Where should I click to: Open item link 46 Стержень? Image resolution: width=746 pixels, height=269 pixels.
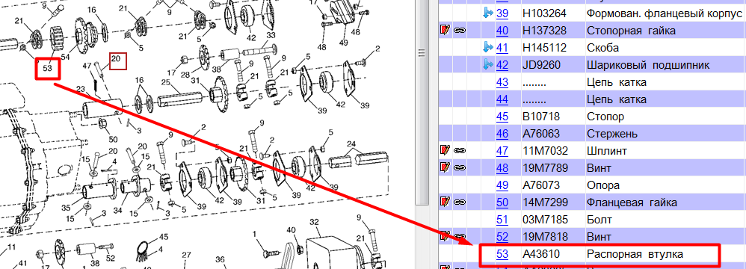coord(502,134)
